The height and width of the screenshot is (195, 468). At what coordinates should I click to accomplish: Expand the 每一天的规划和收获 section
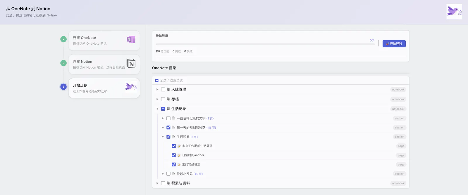pos(163,128)
